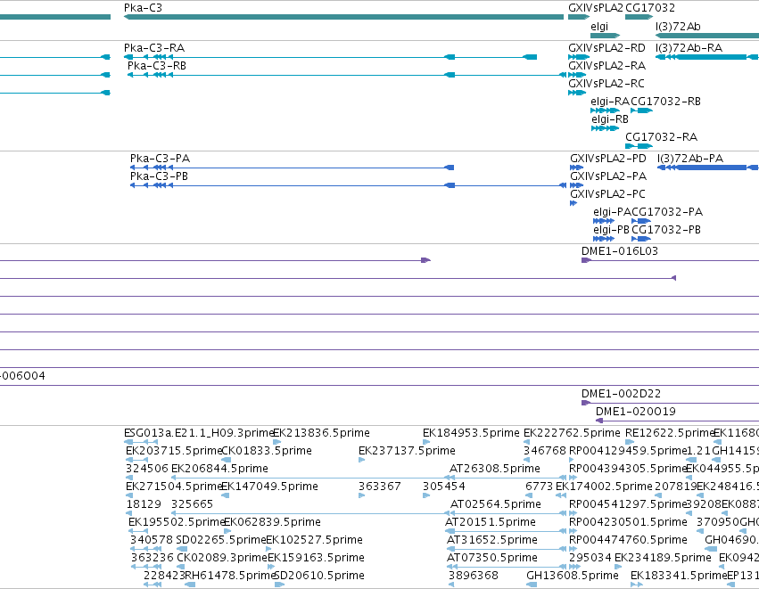Click EST AT31652.5prime
759x589 pixels.
click(507, 549)
